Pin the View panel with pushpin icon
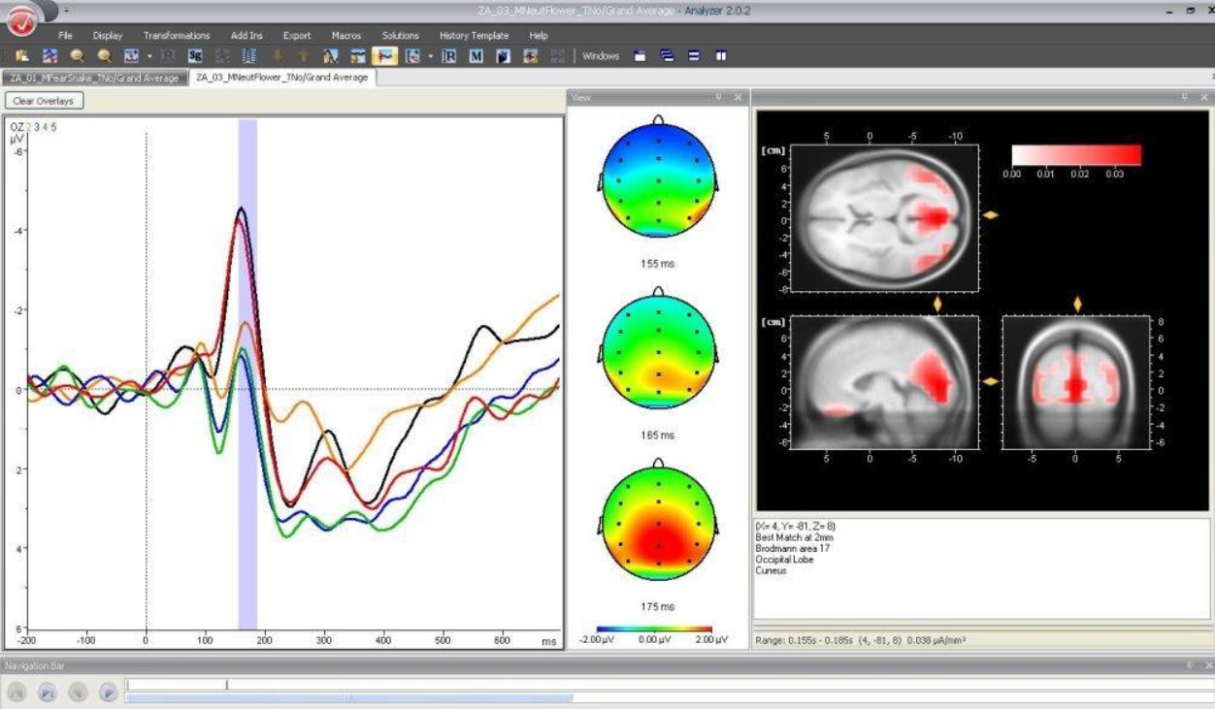This screenshot has width=1215, height=709. coord(719,97)
